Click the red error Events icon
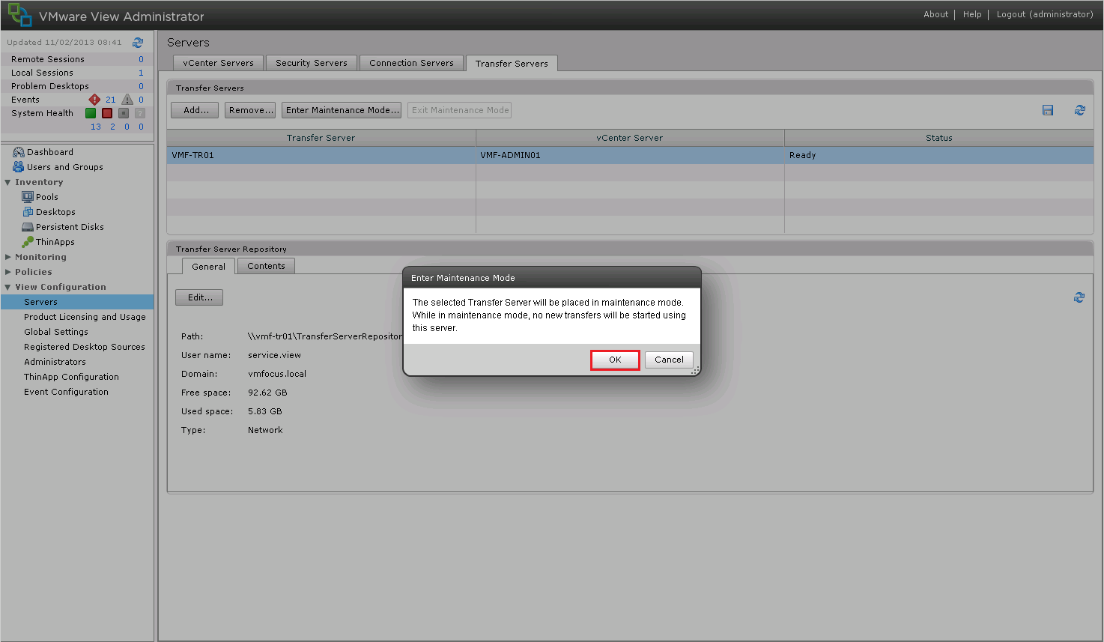Image resolution: width=1104 pixels, height=642 pixels. click(x=94, y=100)
